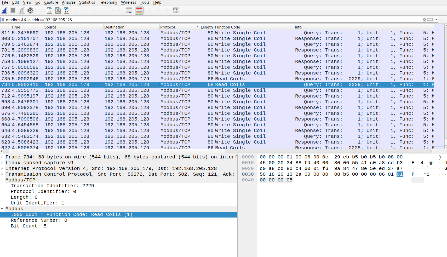Open the capture options gear
Image resolution: width=447 pixels, height=257 pixels.
click(x=30, y=10)
